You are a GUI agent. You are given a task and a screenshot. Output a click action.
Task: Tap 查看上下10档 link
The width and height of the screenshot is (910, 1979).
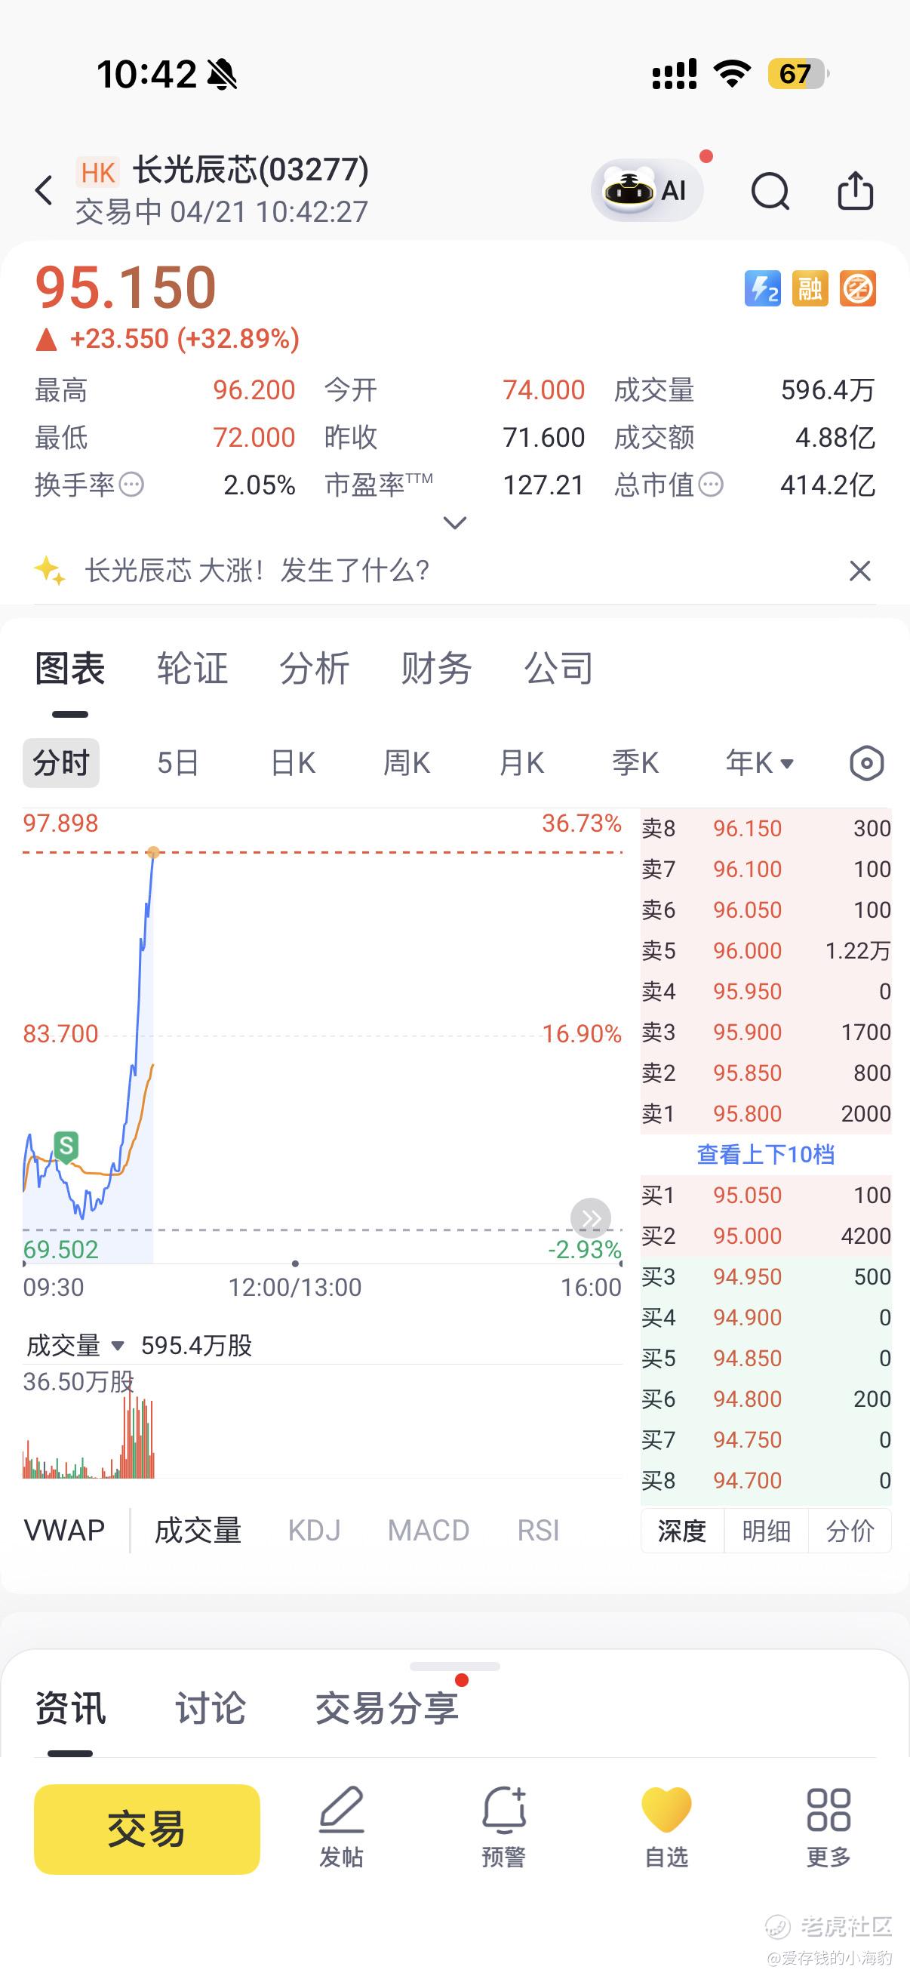click(766, 1154)
